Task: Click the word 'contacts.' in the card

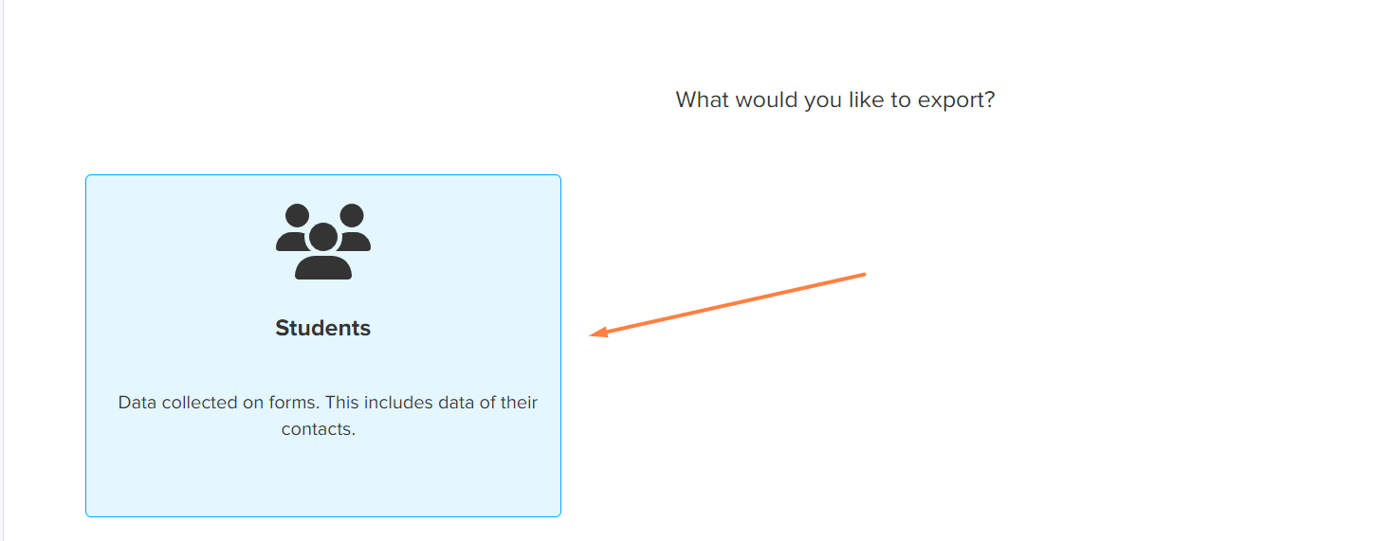Action: 319,429
